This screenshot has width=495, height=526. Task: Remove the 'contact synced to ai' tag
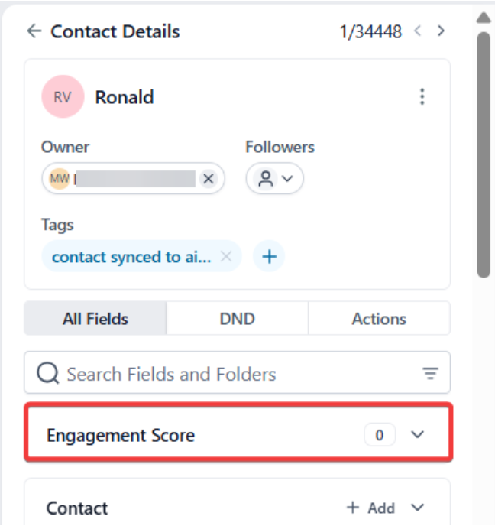click(226, 257)
